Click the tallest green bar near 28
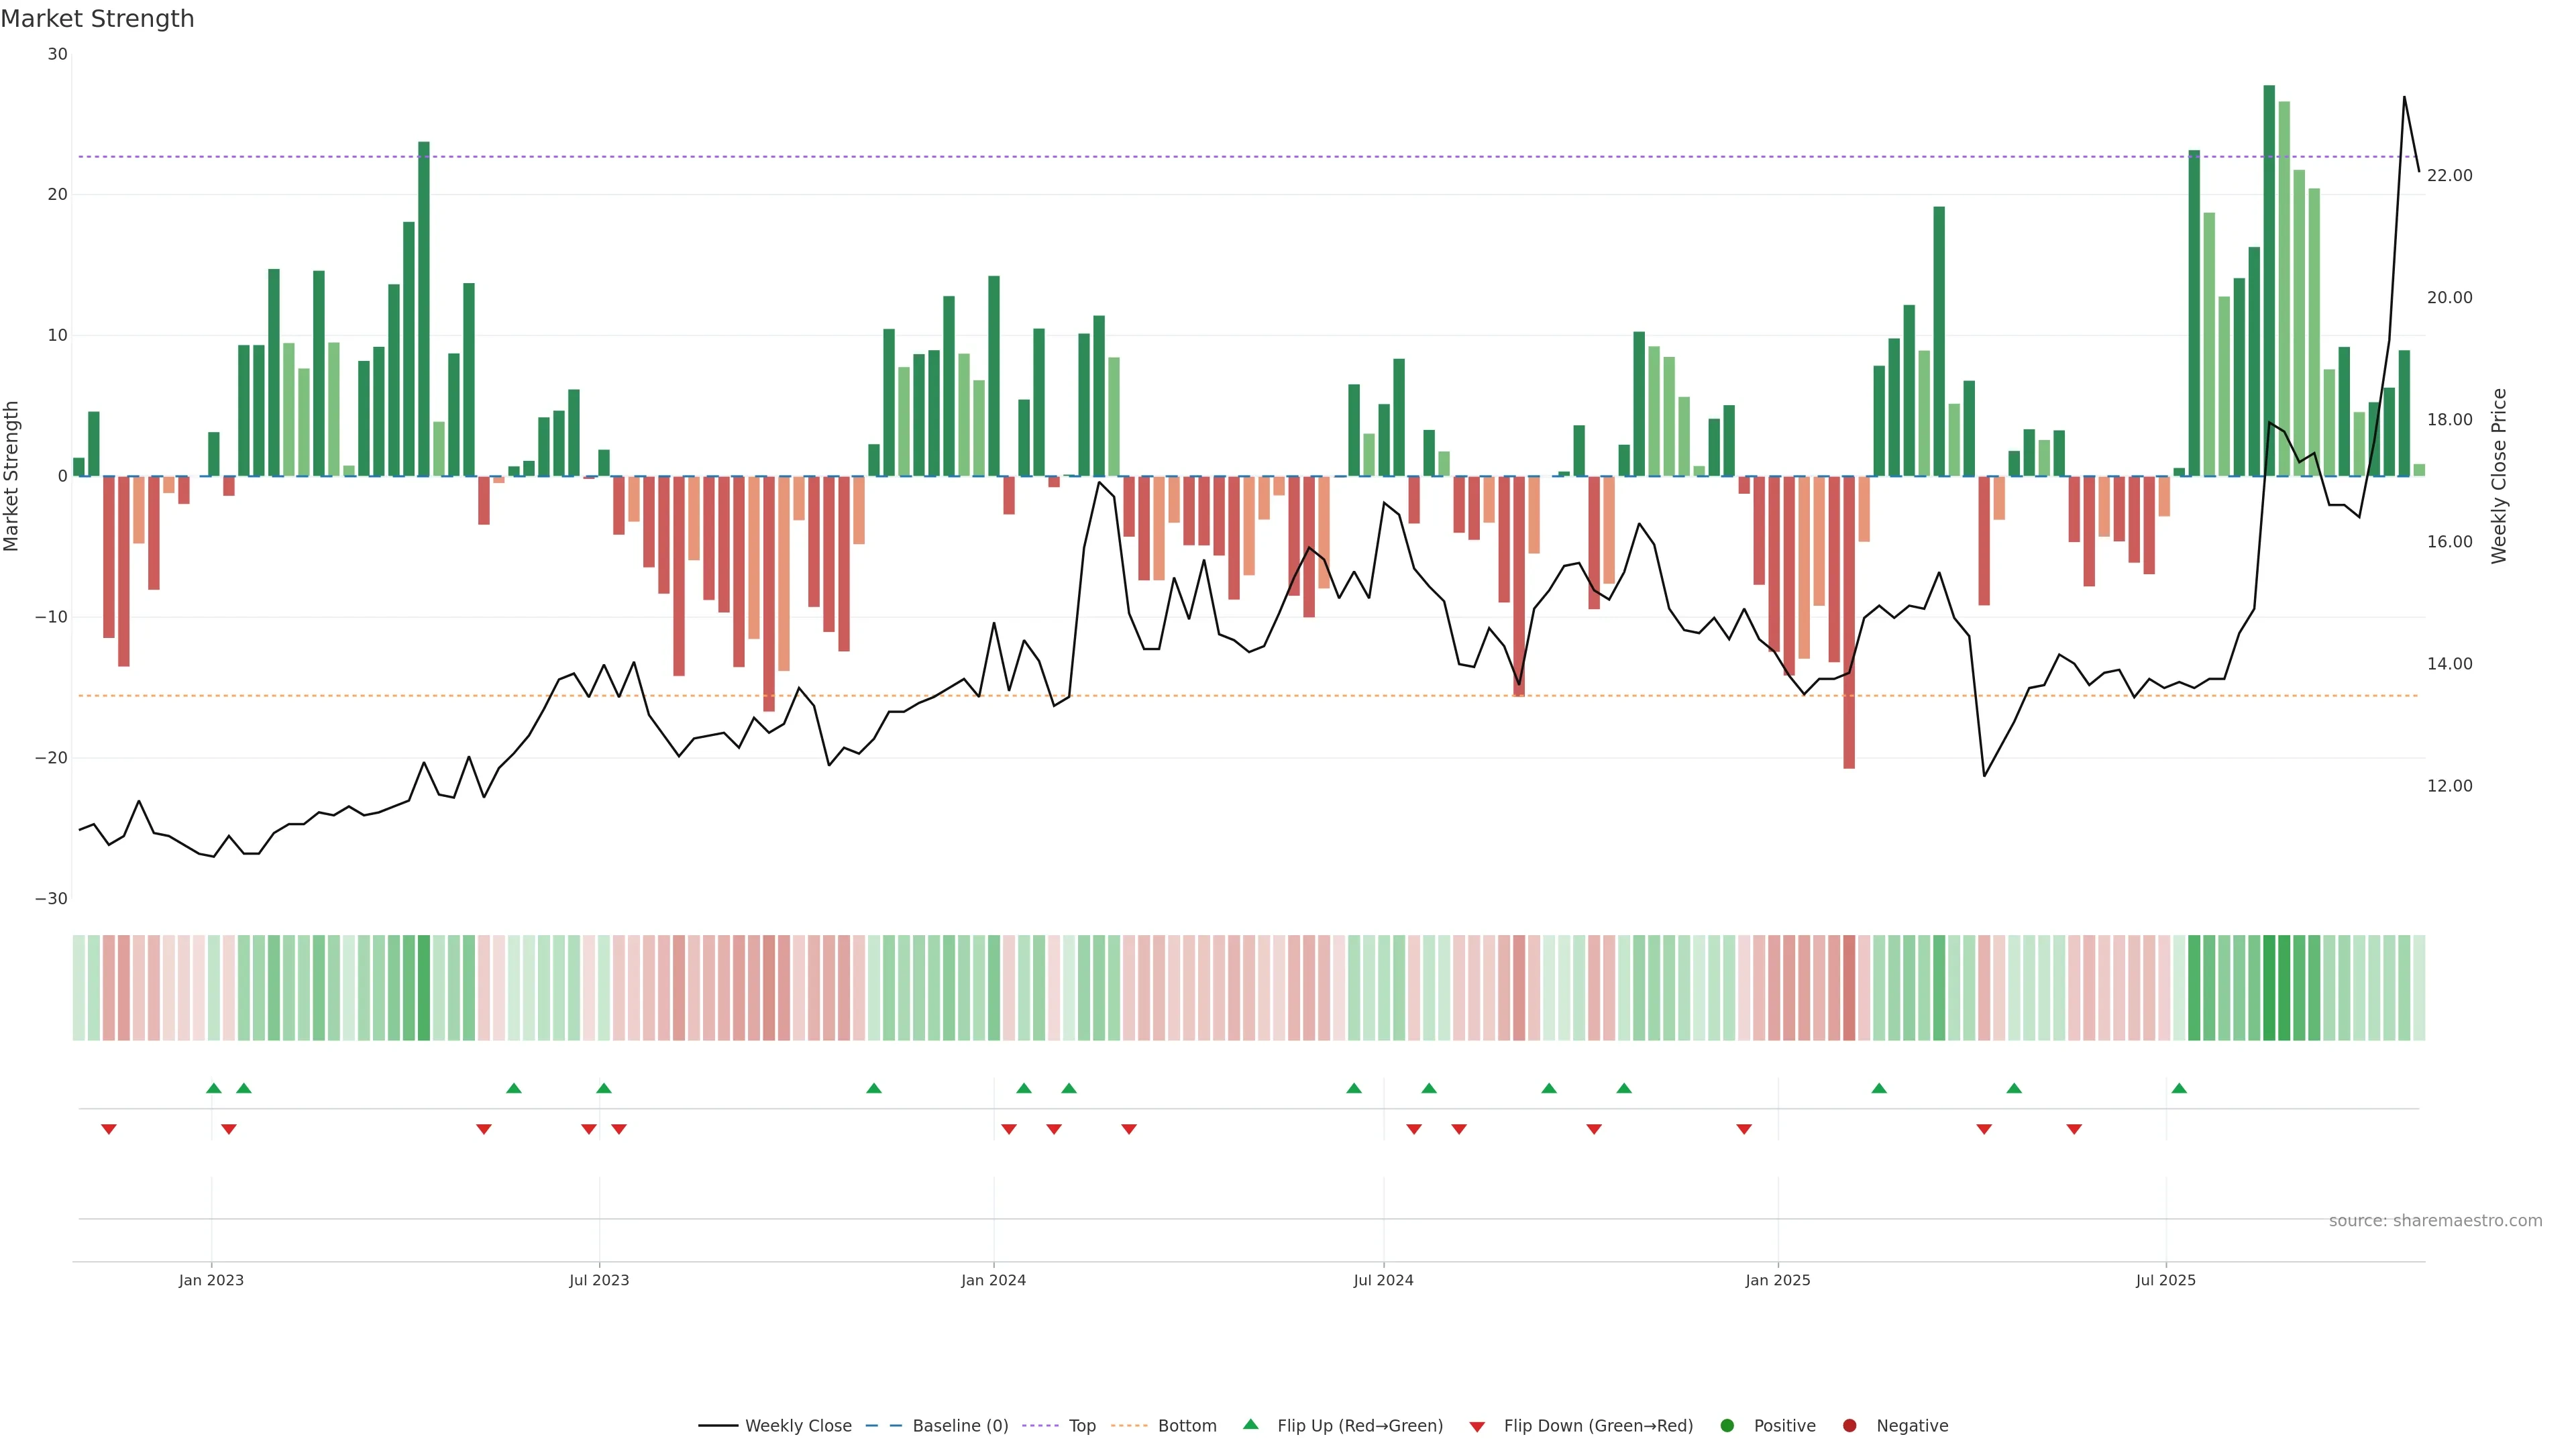Screen dimensions: 2576x1449 tap(2269, 280)
